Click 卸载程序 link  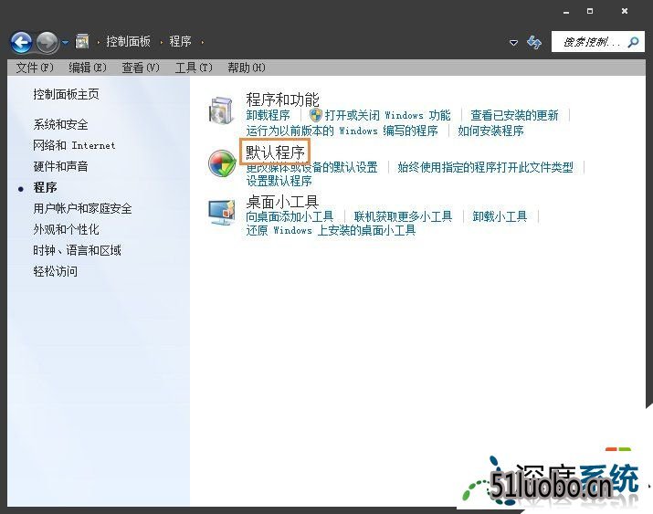tap(268, 115)
